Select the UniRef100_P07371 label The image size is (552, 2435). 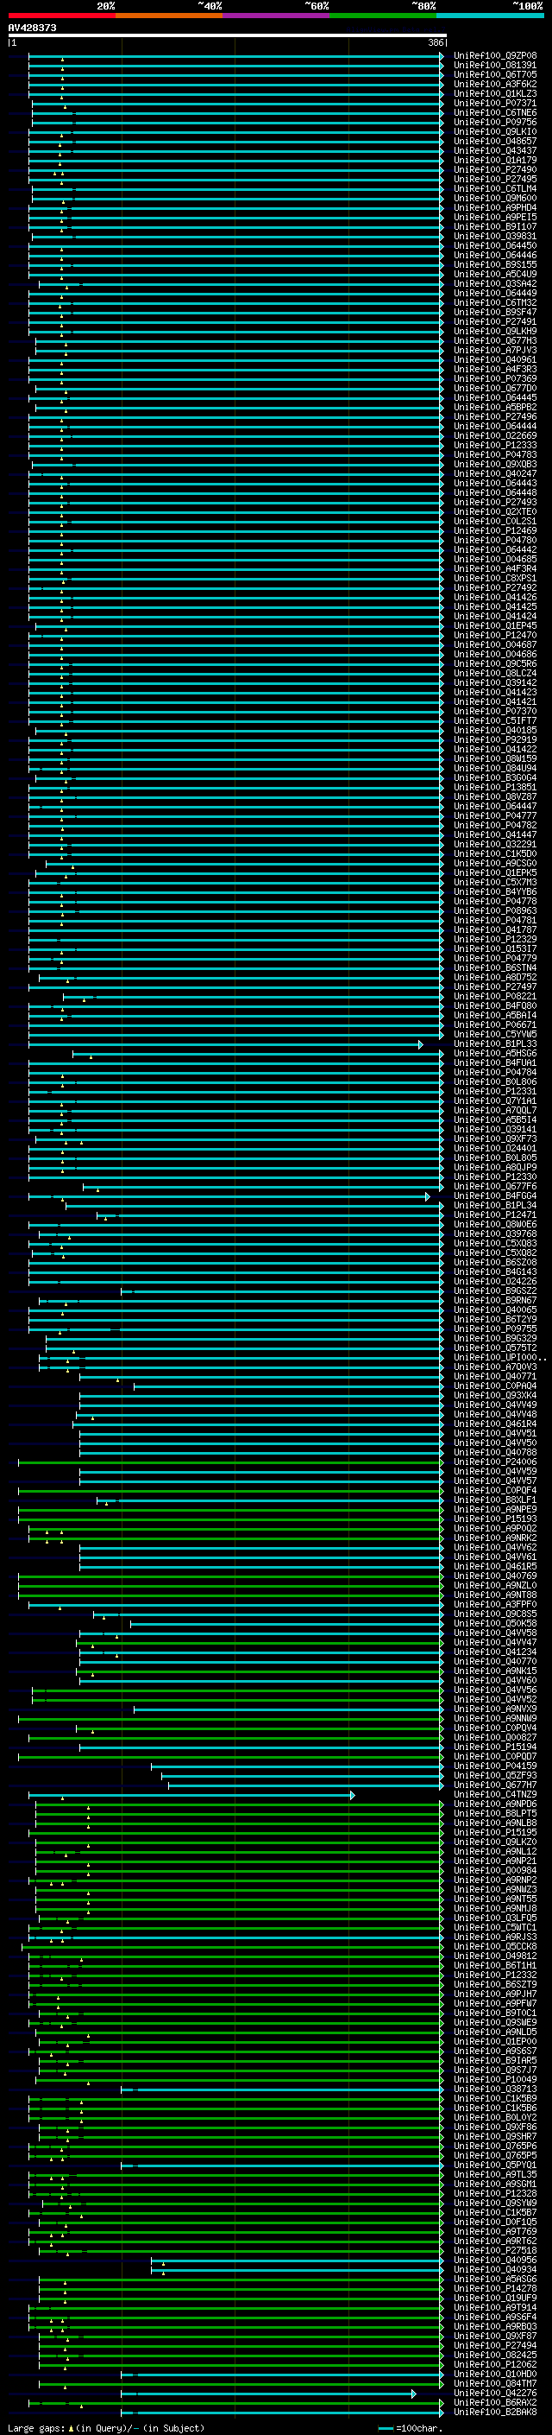495,103
